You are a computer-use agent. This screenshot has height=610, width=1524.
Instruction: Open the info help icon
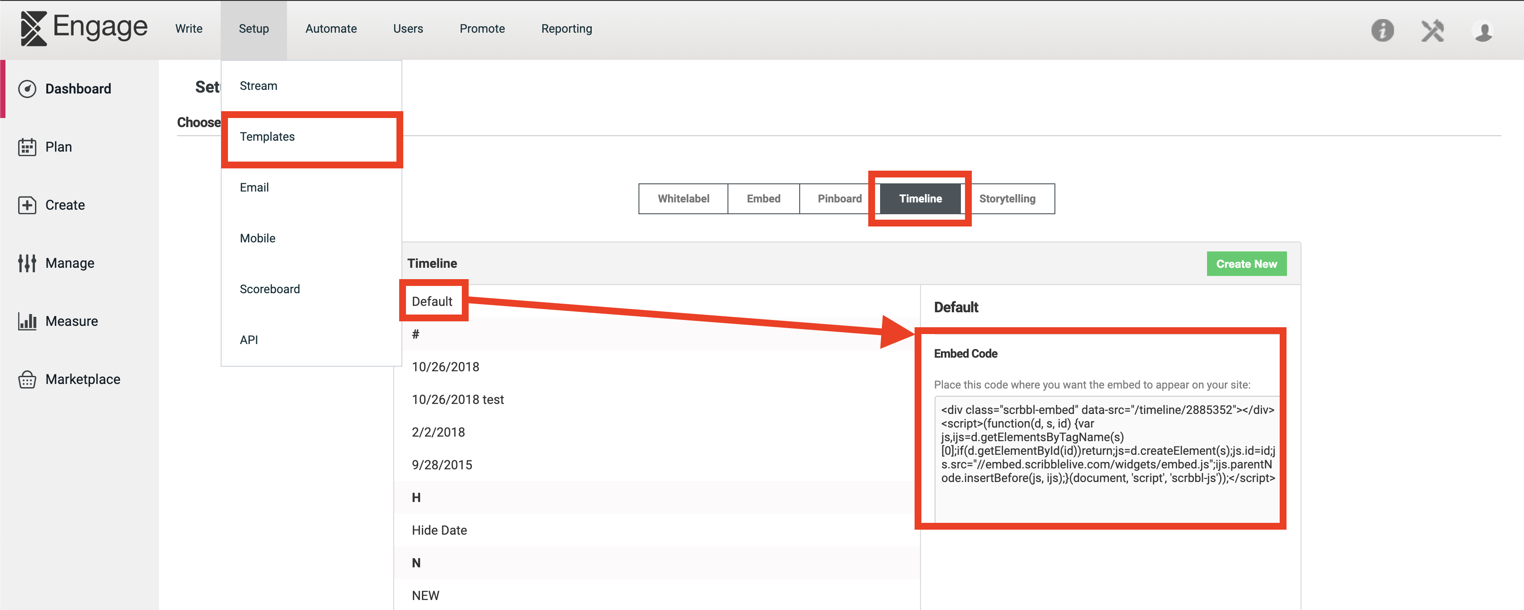click(x=1383, y=30)
